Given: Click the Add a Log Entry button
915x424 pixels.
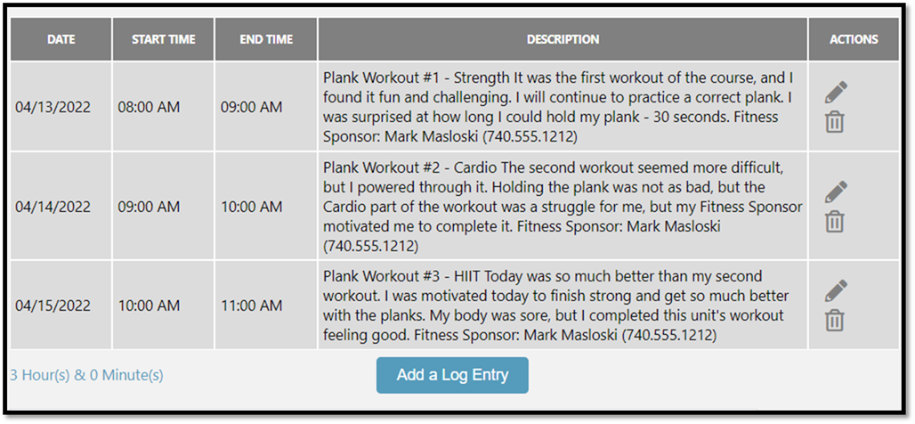Looking at the screenshot, I should (x=452, y=375).
